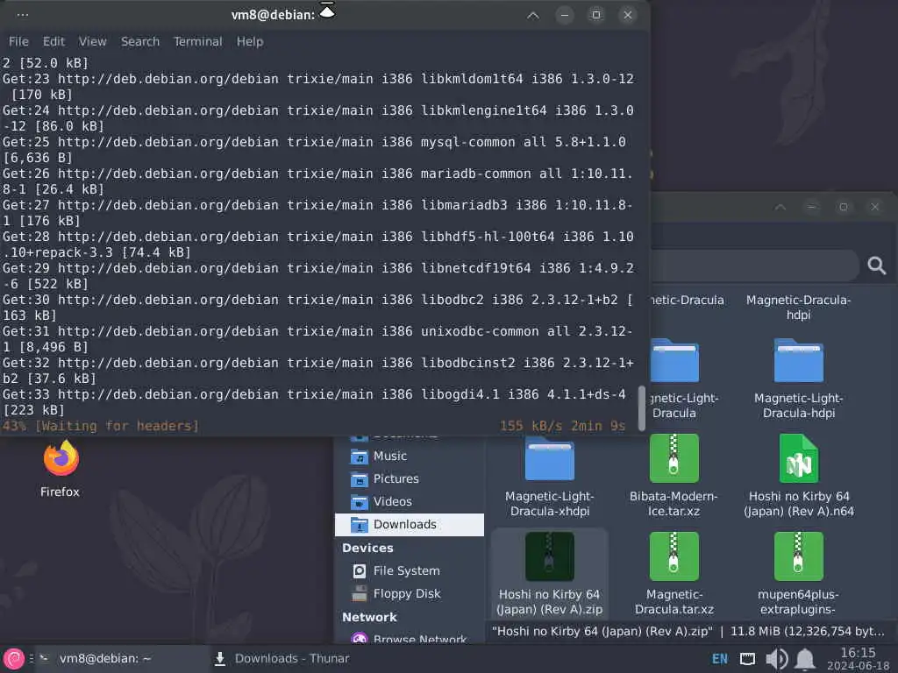The image size is (898, 673).
Task: Open the Edit menu in terminal
Action: (x=53, y=42)
